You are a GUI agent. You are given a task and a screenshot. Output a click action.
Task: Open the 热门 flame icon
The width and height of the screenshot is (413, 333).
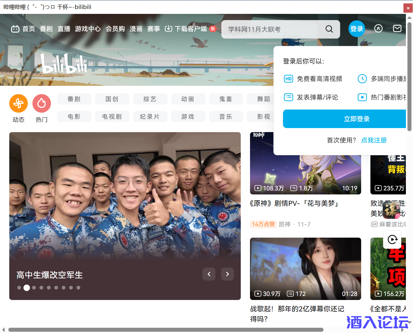(42, 103)
